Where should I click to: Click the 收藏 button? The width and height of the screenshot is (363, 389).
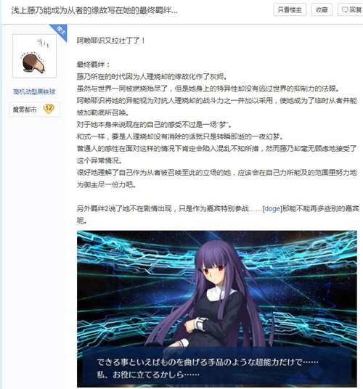(x=322, y=9)
